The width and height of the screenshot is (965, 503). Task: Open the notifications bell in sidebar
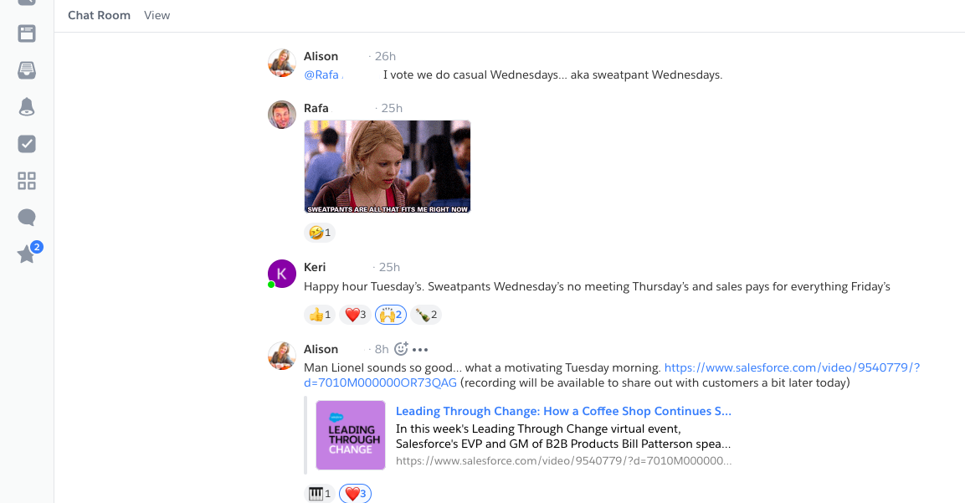point(27,107)
